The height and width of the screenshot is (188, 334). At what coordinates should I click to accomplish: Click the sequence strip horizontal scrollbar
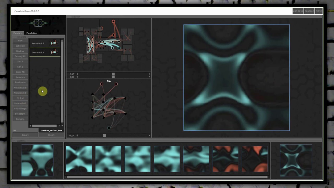pyautogui.click(x=167, y=177)
